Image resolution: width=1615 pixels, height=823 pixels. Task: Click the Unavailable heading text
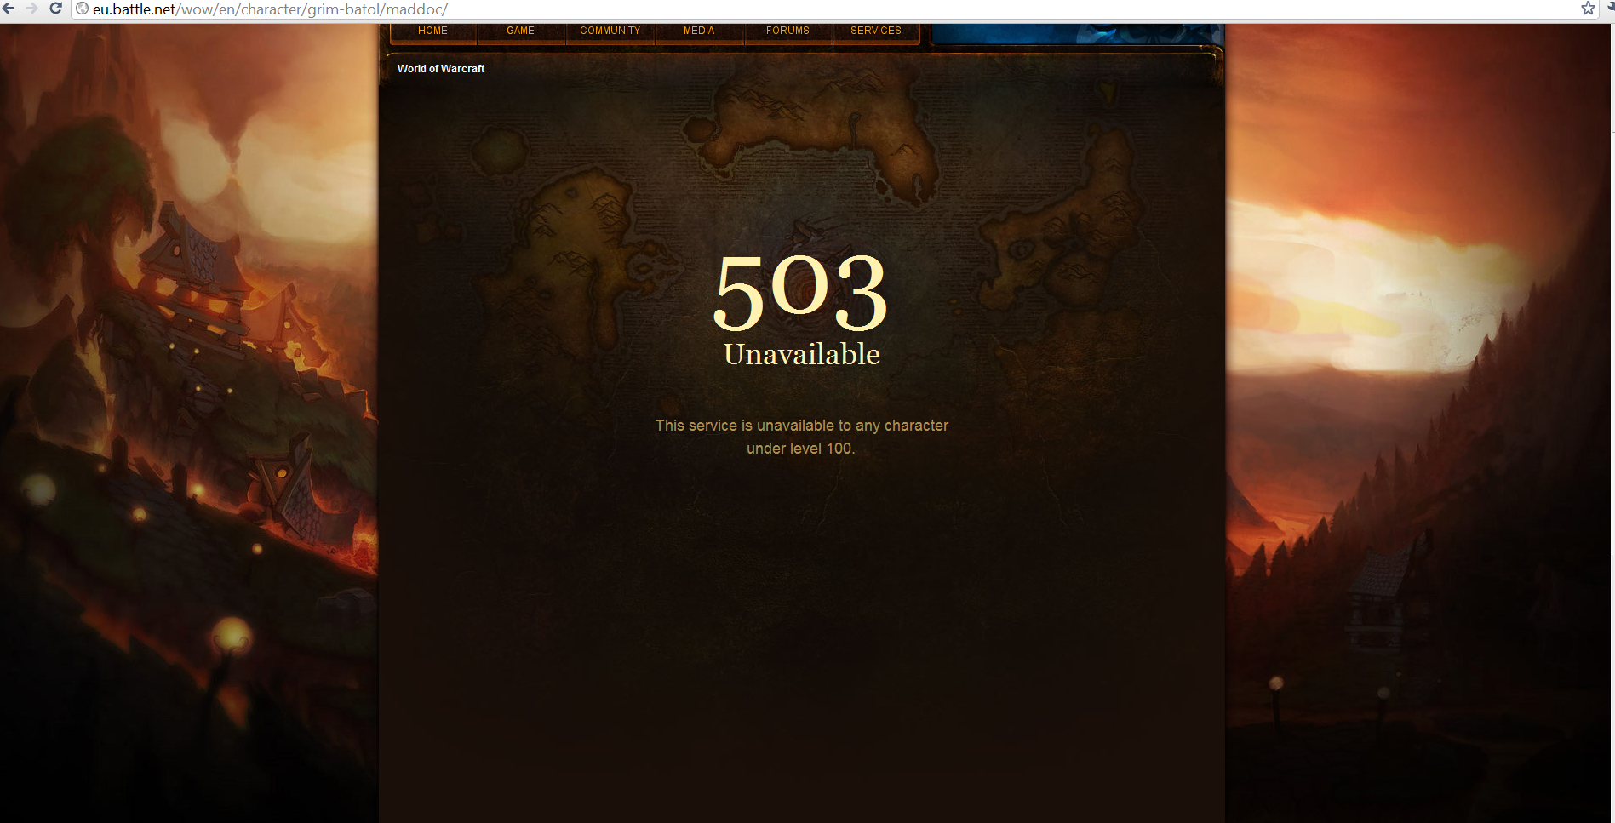coord(802,354)
